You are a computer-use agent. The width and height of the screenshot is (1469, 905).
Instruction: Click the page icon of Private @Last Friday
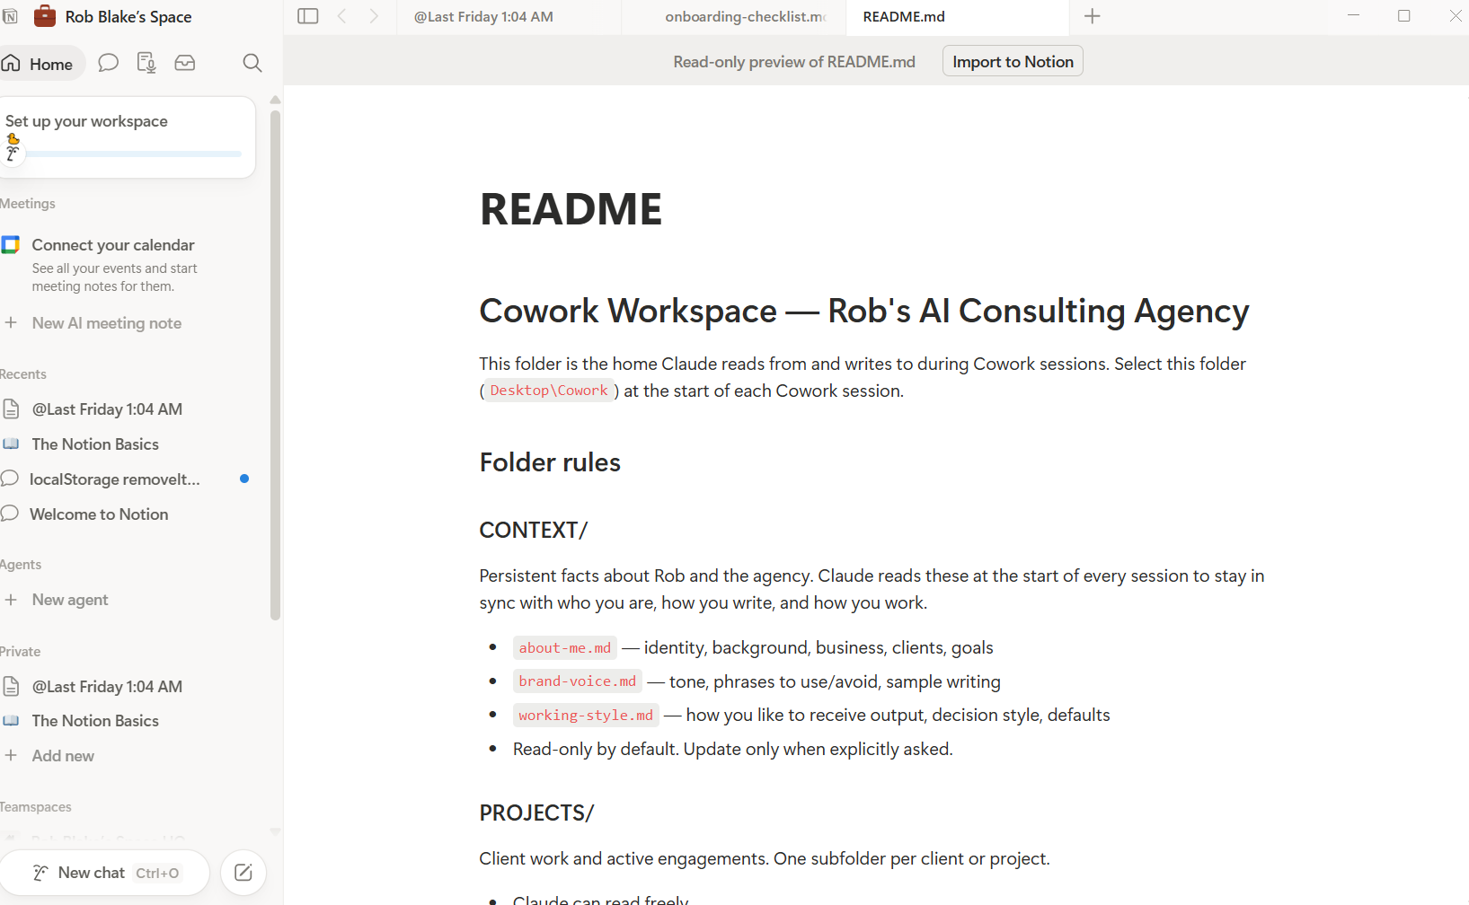[x=11, y=687]
